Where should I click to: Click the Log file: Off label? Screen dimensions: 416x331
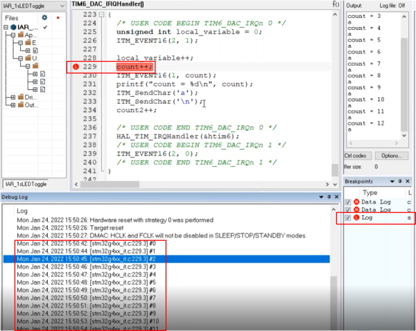(392, 6)
